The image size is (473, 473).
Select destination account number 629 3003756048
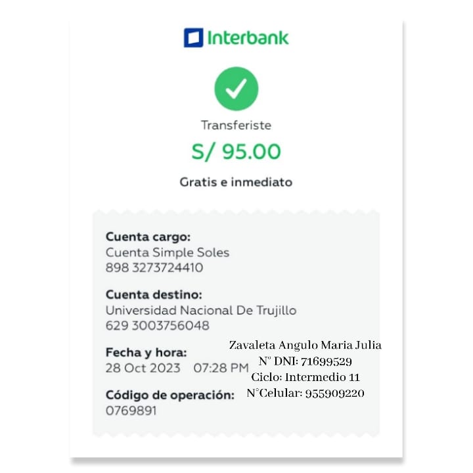pos(158,326)
